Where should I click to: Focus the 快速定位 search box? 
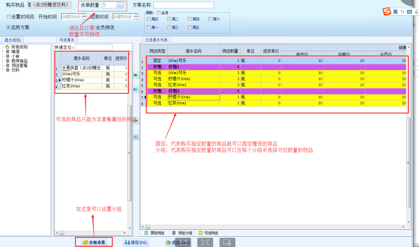click(94, 47)
